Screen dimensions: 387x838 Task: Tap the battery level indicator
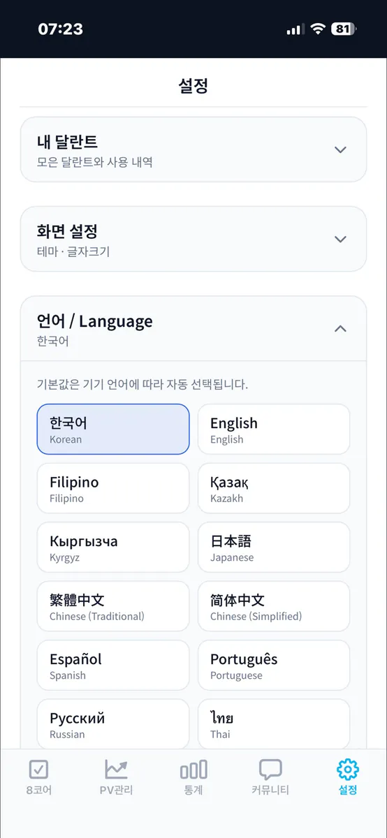pos(343,29)
